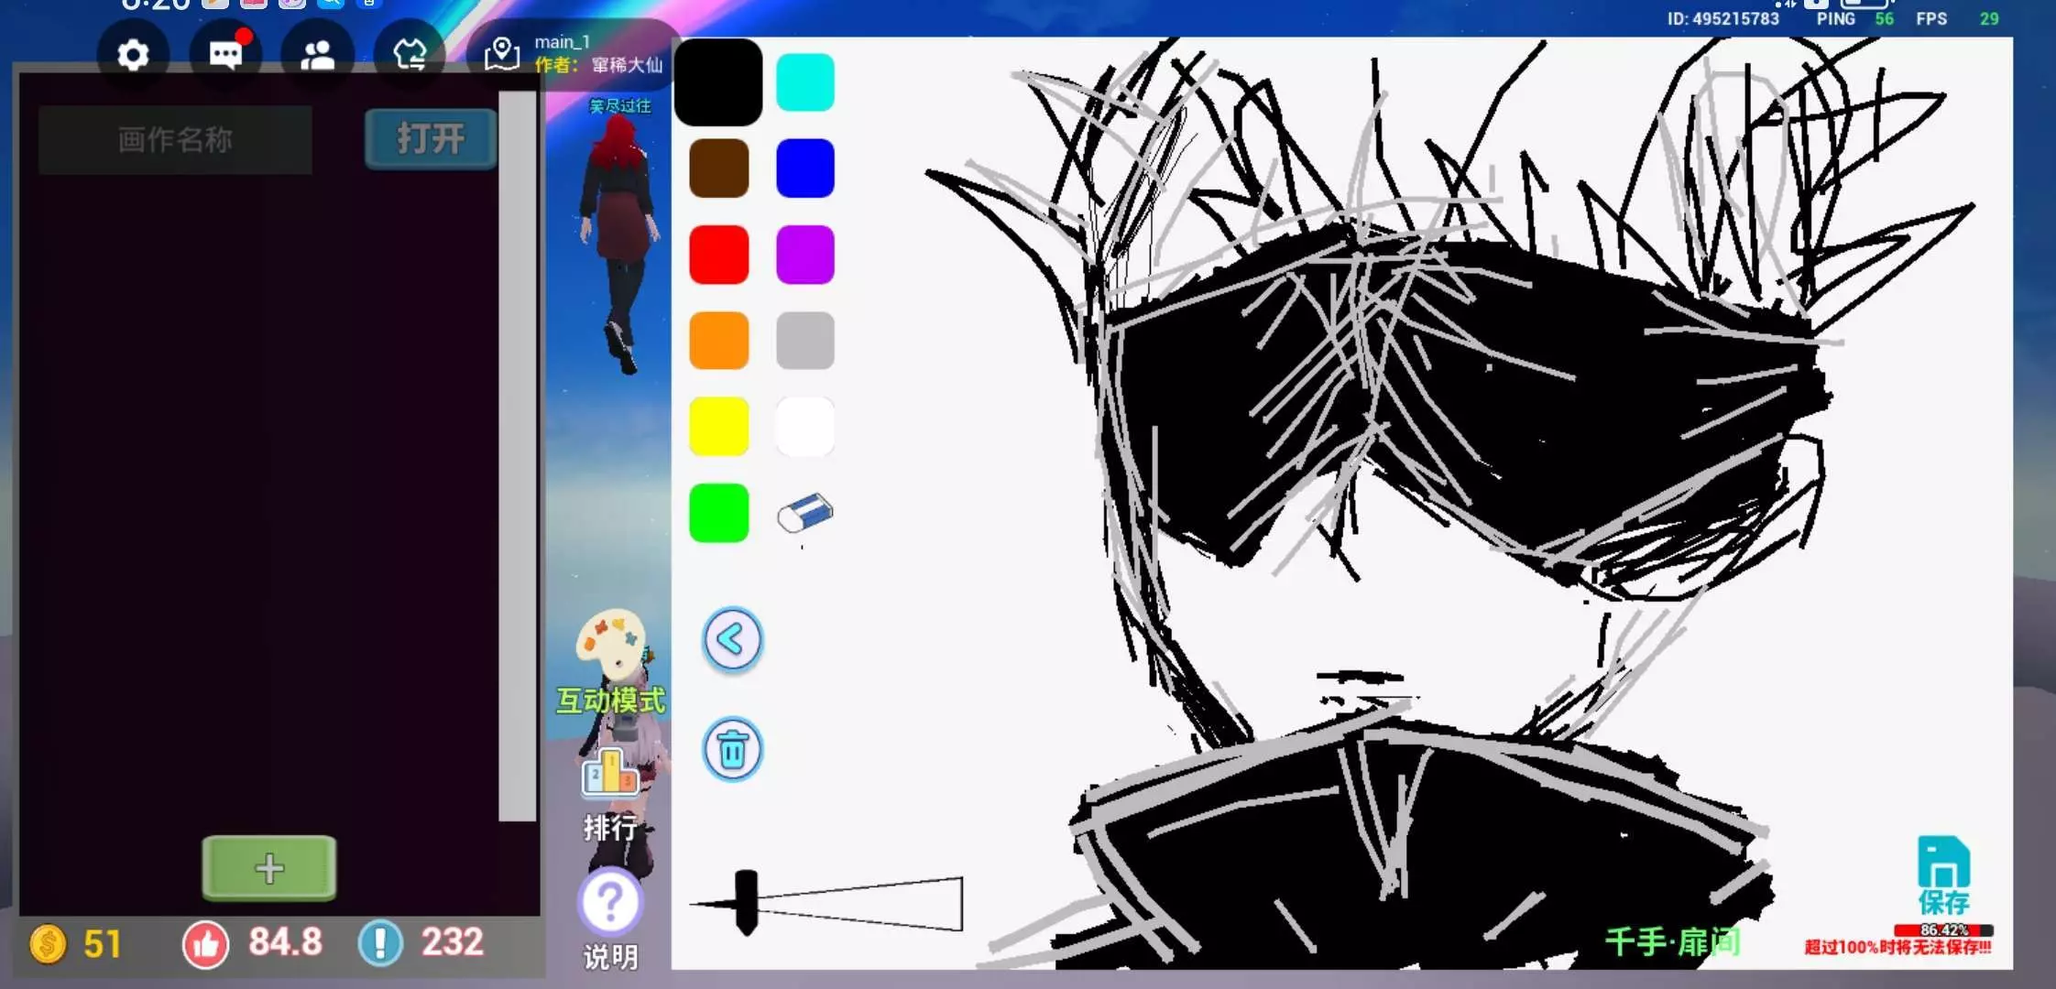Click the trash can clear icon

pyautogui.click(x=732, y=749)
